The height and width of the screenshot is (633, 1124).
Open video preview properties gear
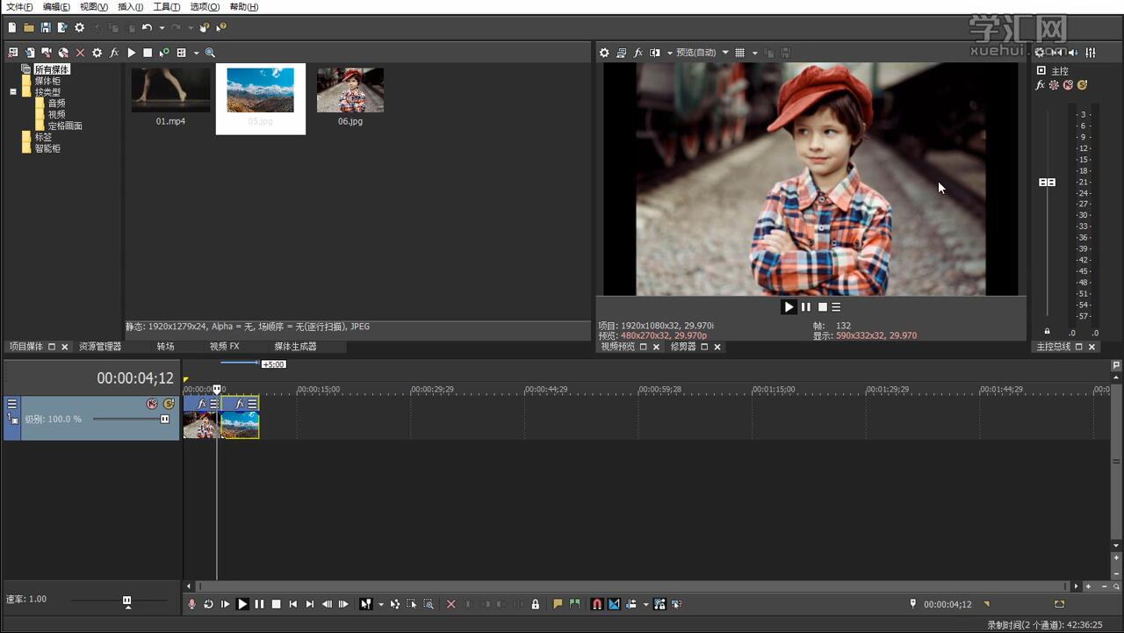pyautogui.click(x=604, y=53)
